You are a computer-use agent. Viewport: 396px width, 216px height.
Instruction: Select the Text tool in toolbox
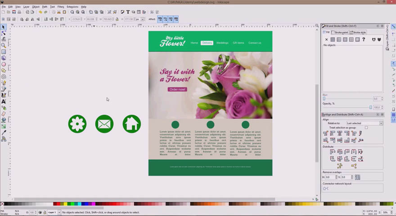pyautogui.click(x=4, y=101)
